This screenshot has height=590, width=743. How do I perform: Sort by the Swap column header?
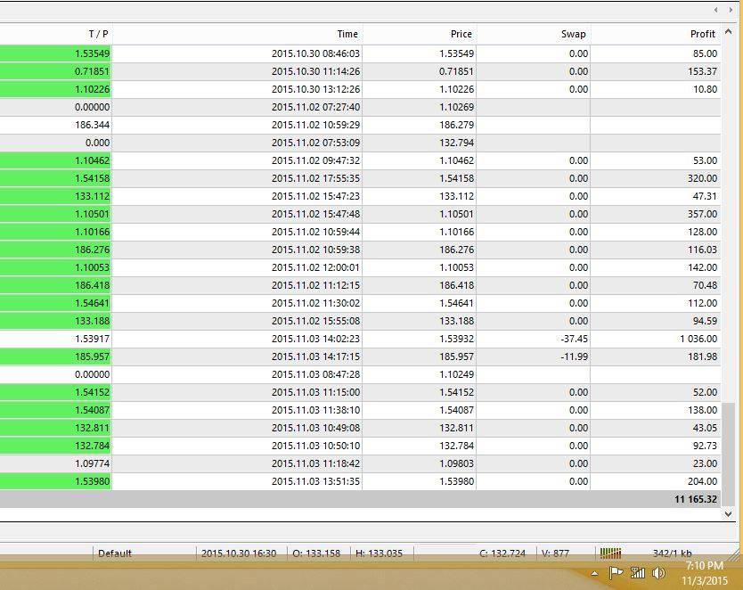[574, 34]
